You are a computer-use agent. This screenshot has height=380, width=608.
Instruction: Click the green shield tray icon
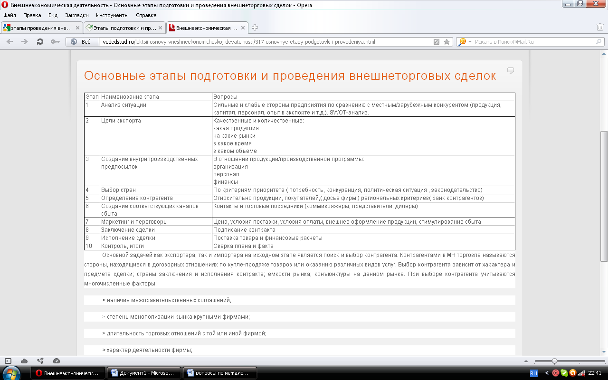[x=564, y=373]
